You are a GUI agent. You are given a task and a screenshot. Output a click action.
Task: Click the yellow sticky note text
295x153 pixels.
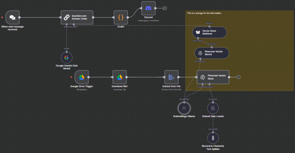204,13
